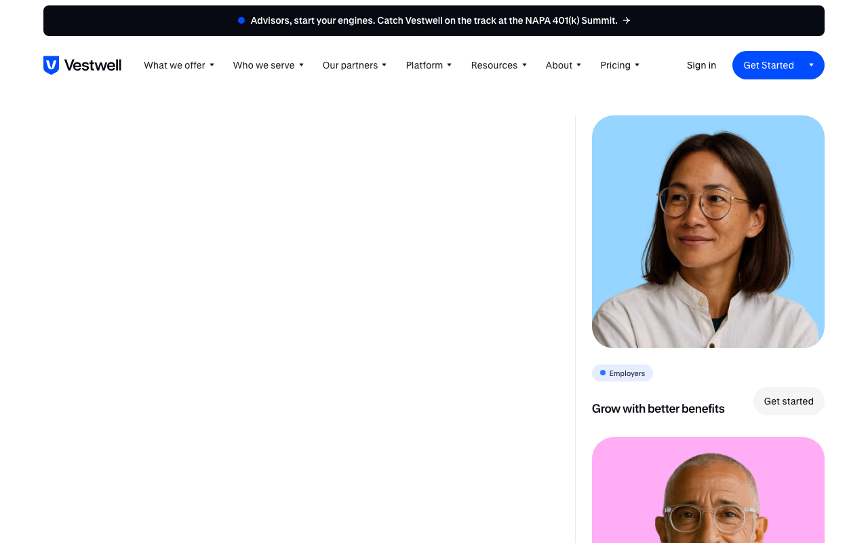Open the NAPA 401(k) Summit announcement

pos(433,21)
